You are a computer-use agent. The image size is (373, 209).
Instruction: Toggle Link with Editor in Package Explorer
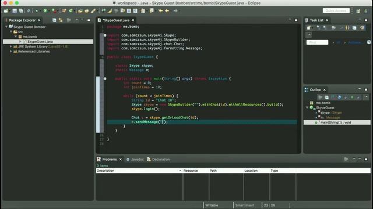click(x=61, y=20)
